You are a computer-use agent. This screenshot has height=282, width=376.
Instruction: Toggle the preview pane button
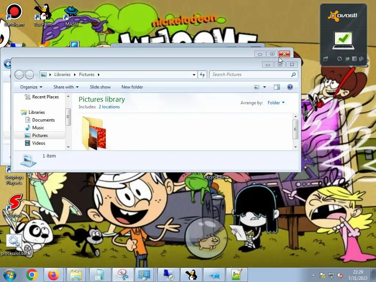coord(277,87)
